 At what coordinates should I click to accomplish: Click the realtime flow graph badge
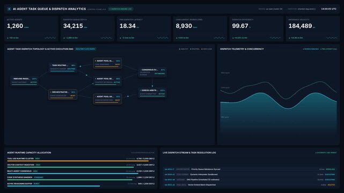(x=85, y=49)
